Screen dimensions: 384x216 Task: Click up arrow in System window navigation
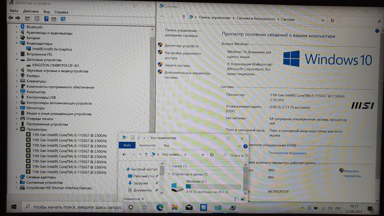click(184, 17)
